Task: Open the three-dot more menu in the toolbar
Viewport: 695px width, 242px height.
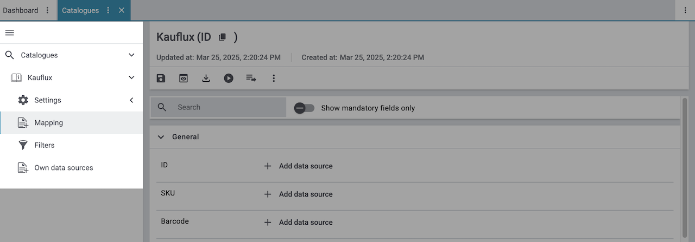Action: point(274,79)
